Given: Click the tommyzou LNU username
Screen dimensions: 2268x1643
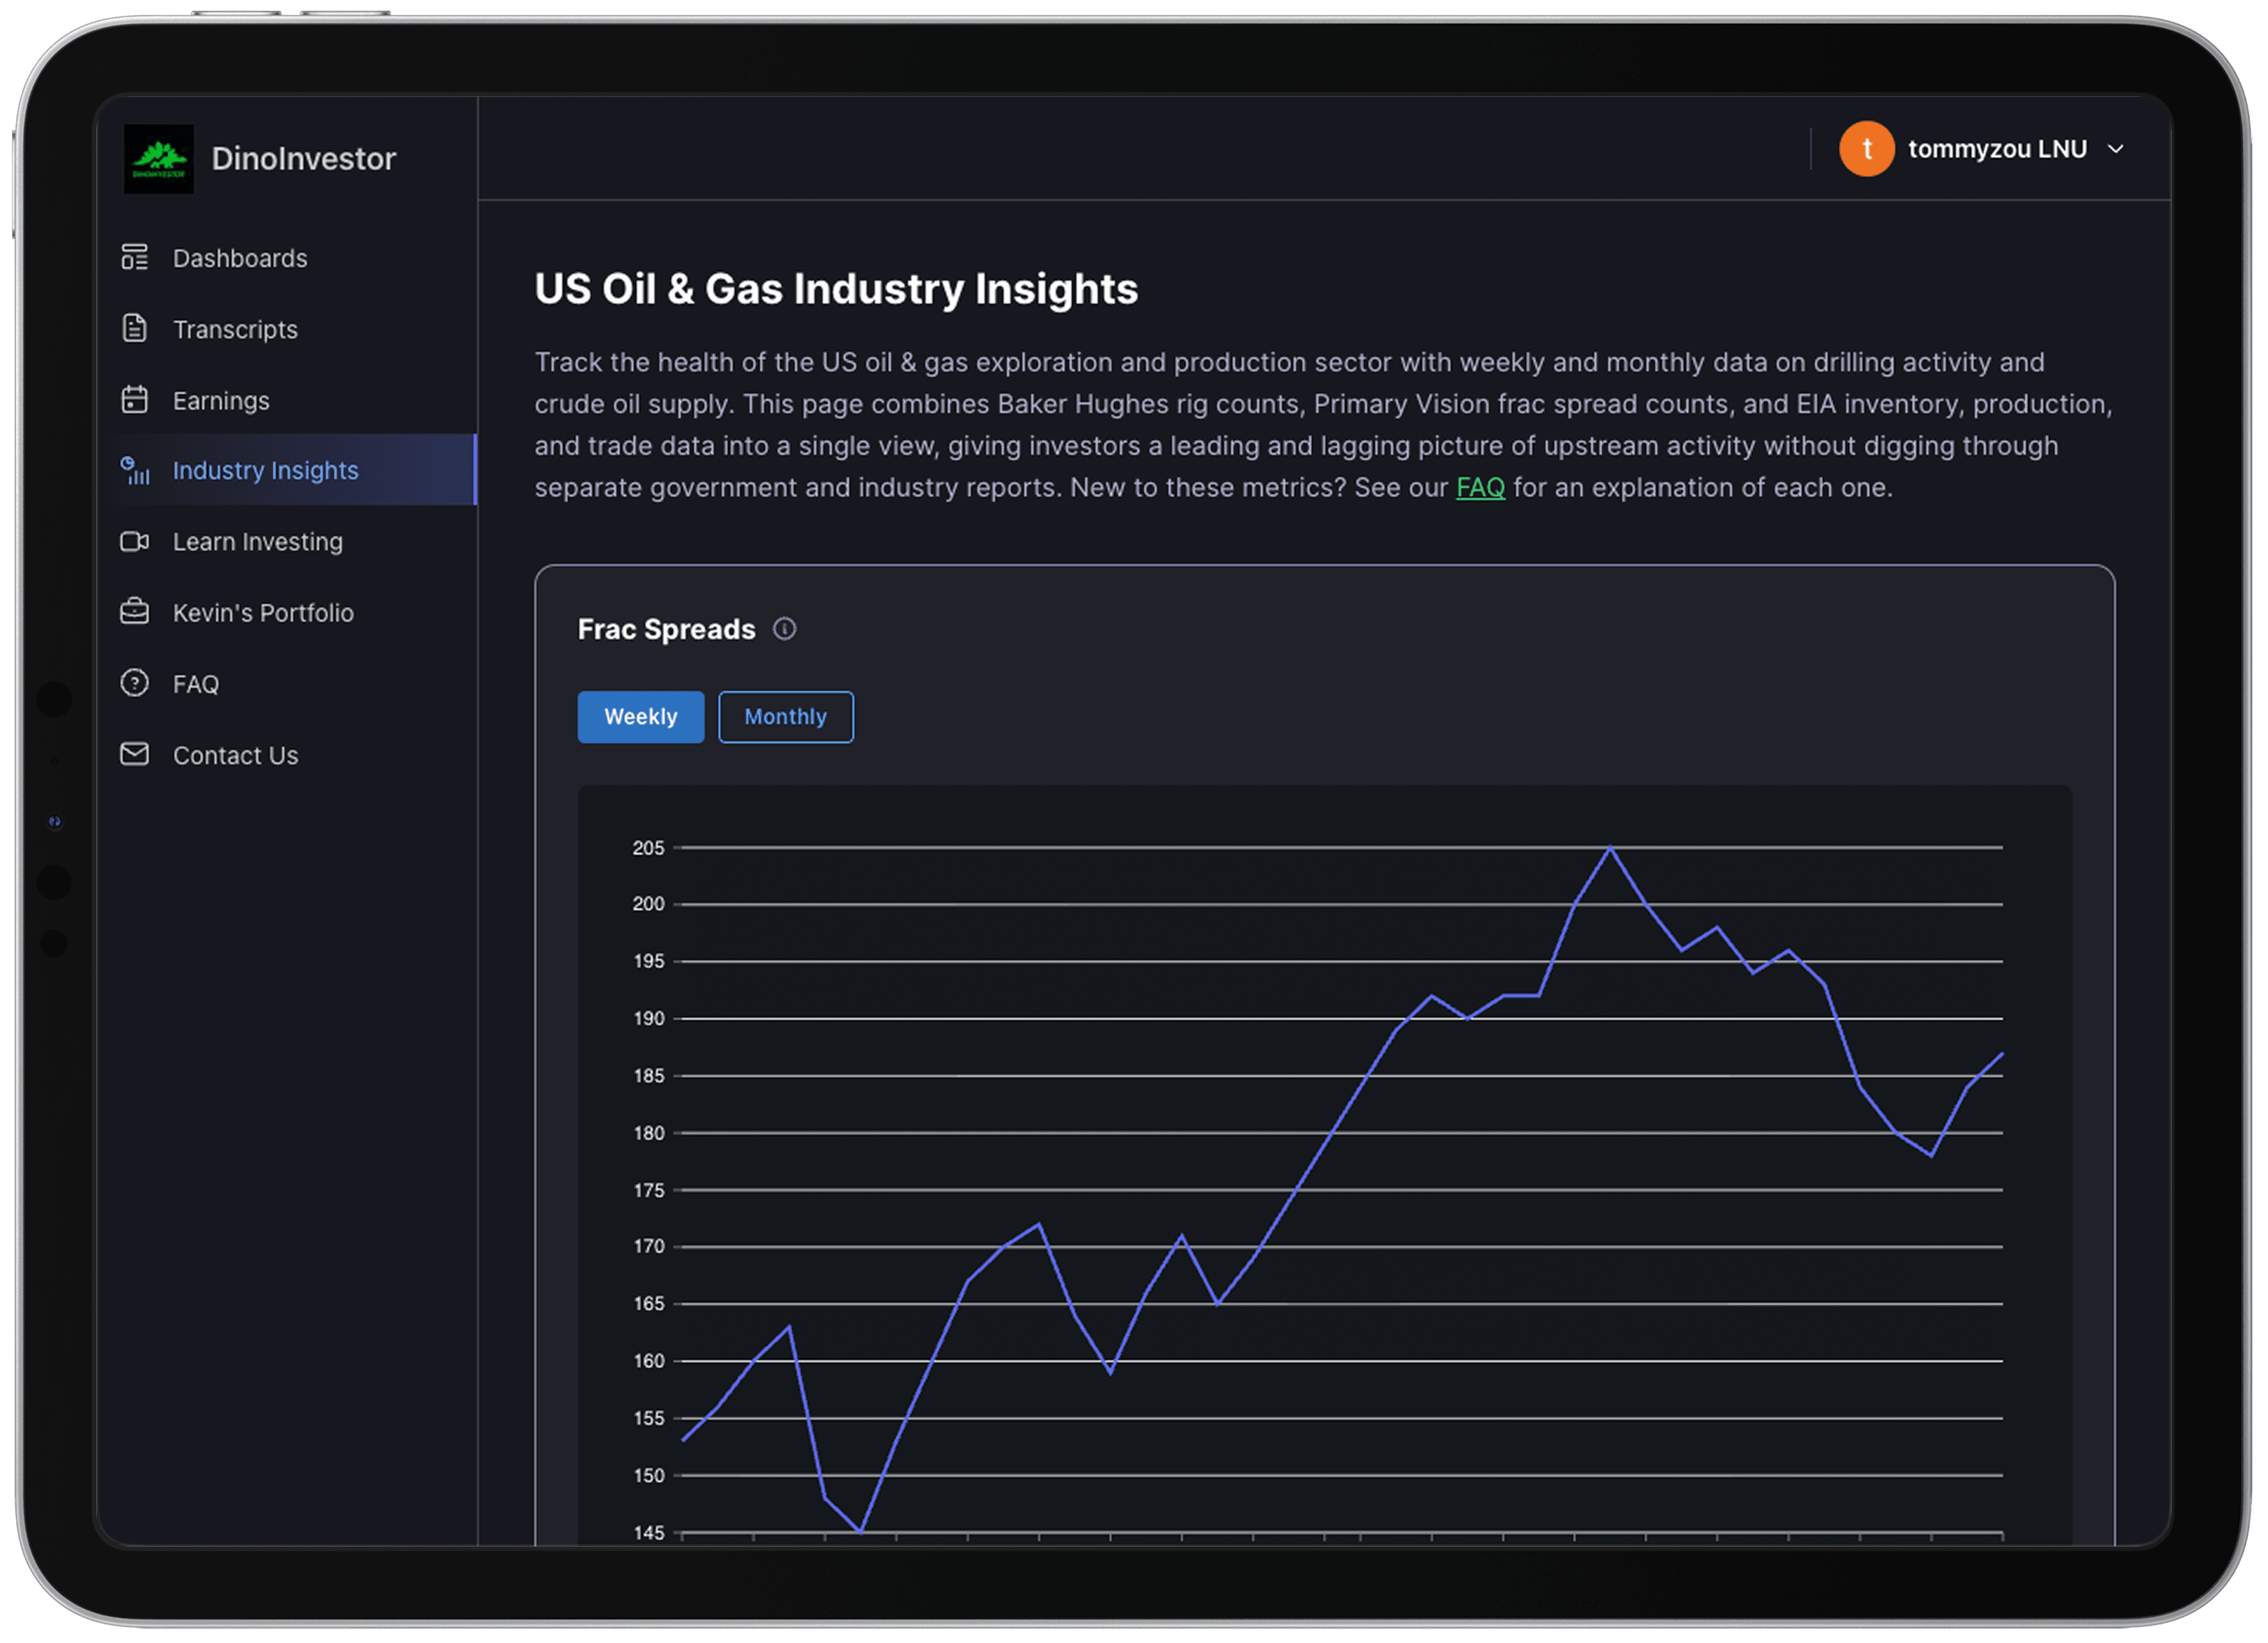Looking at the screenshot, I should pyautogui.click(x=1998, y=149).
